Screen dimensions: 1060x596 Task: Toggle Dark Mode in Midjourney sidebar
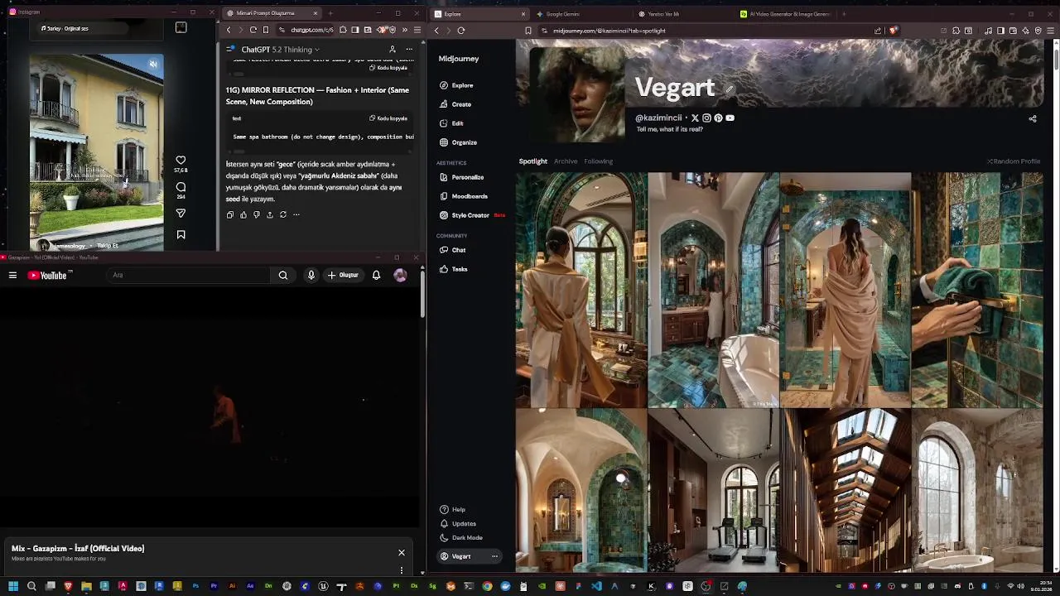click(460, 538)
